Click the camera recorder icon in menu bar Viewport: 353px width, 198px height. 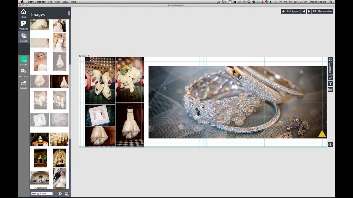[x=218, y=2]
